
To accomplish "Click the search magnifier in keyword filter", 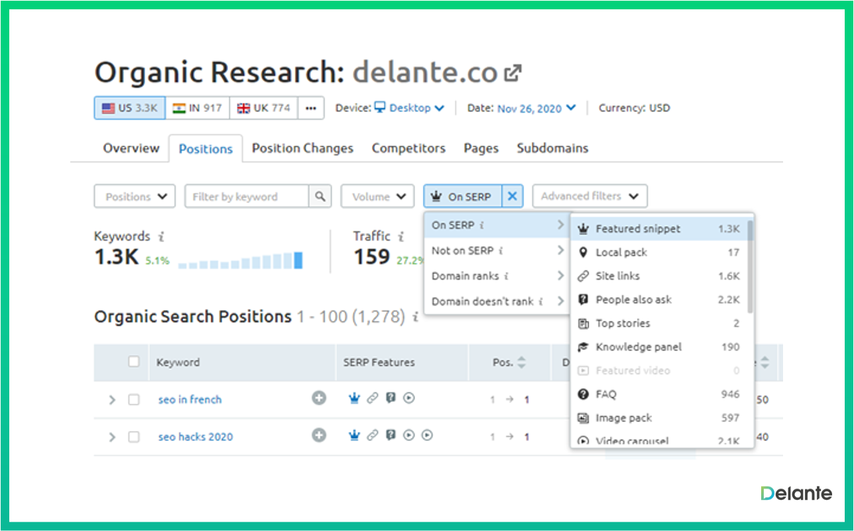I will coord(320,196).
